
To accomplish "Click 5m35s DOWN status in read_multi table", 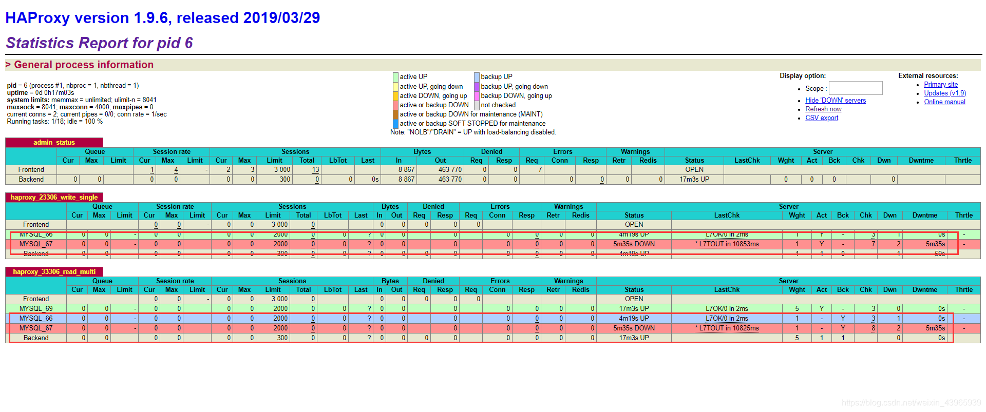I will coord(634,328).
